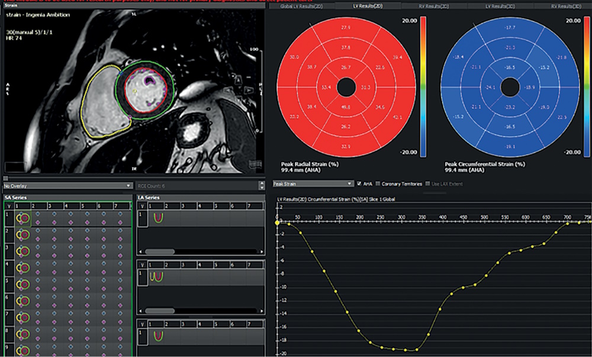The image size is (592, 357).
Task: Toggle the Use LAX Extent checkbox
Action: point(427,184)
